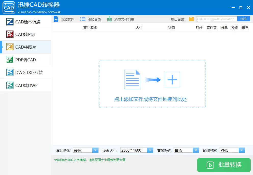This screenshot has height=175, width=253.
Task: Click the 添加目录 list icon
Action: (83, 19)
